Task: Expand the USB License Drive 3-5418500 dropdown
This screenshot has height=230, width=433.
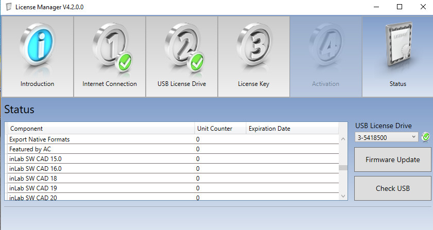Action: tap(386, 137)
